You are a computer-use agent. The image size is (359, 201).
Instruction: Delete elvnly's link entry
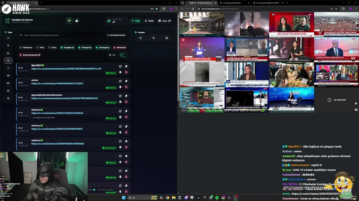[x=120, y=87]
